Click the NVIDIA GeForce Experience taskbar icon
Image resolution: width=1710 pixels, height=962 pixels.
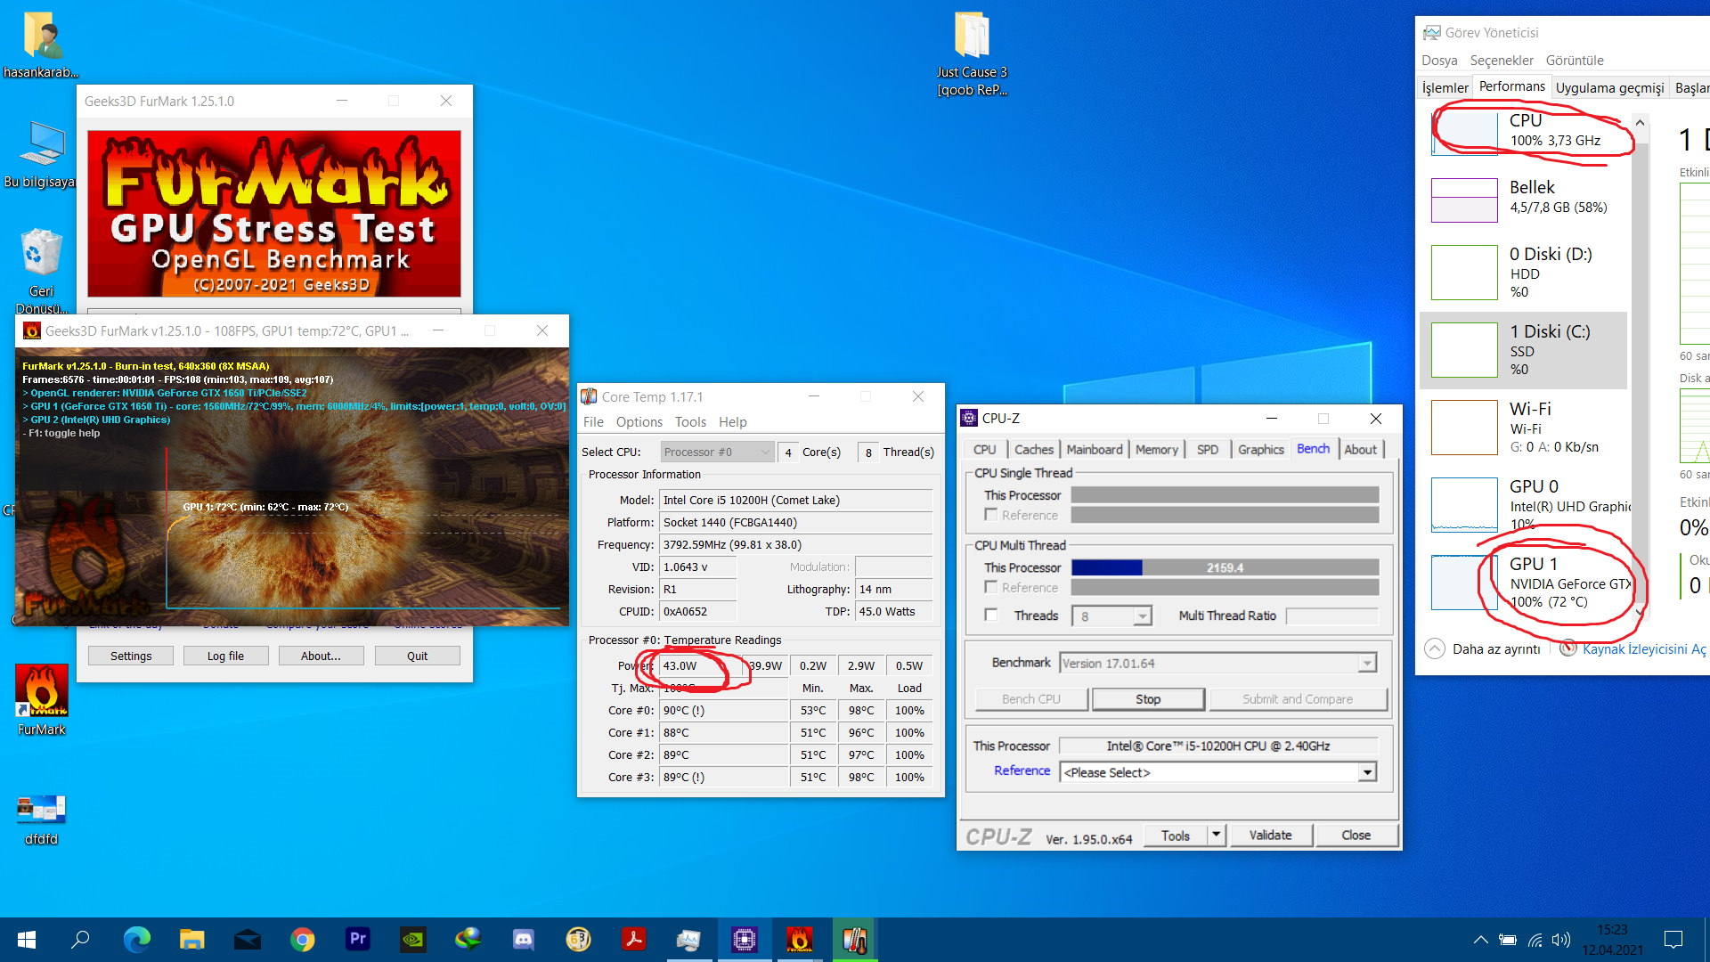pos(413,939)
